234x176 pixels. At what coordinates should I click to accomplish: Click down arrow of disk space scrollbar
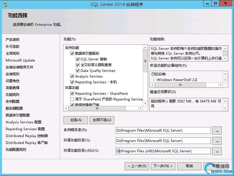click(225, 108)
